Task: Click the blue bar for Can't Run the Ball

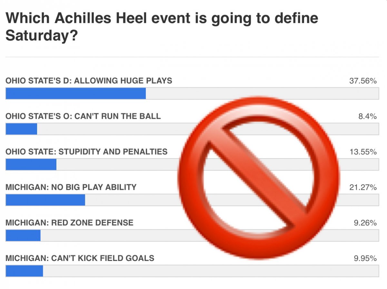Action: coord(21,129)
